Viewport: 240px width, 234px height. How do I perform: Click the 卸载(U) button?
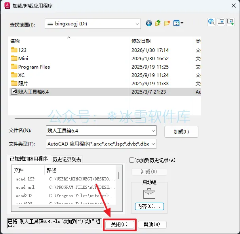click(x=149, y=172)
